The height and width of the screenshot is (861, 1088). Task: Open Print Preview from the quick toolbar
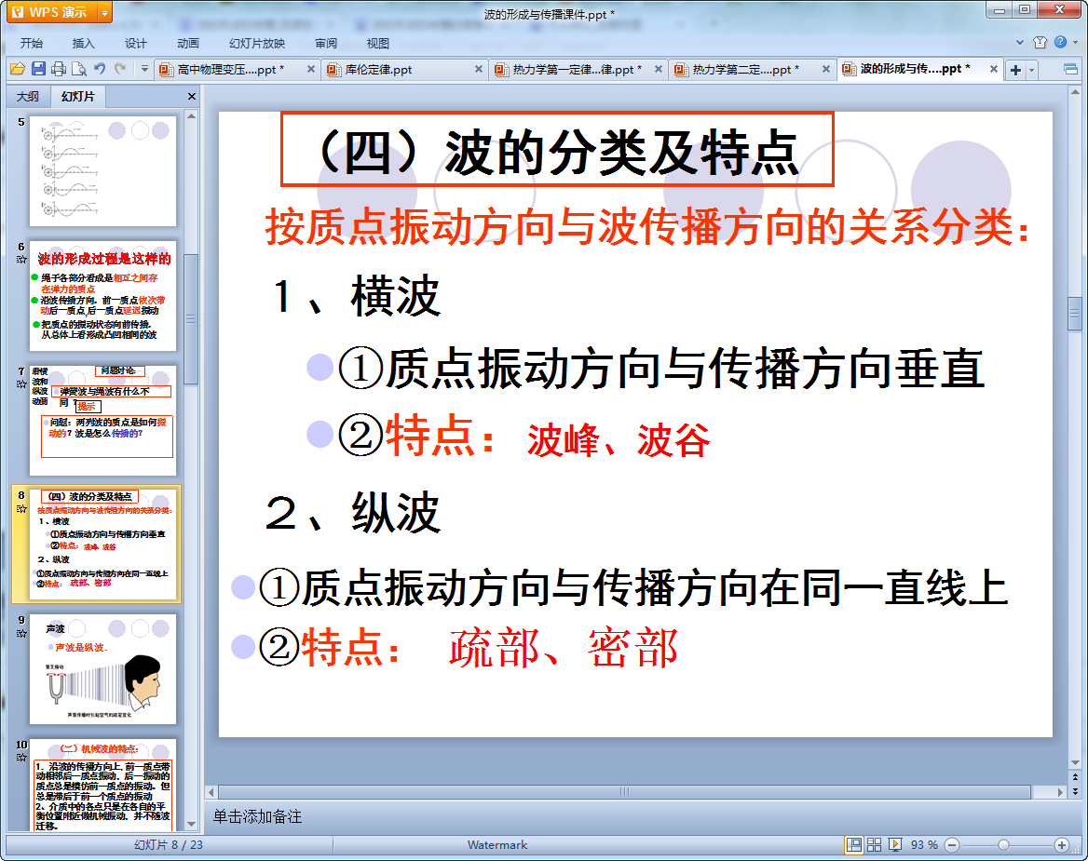79,69
